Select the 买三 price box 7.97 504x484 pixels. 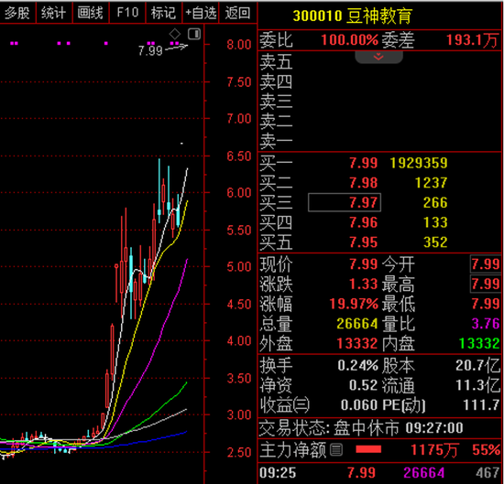[345, 202]
